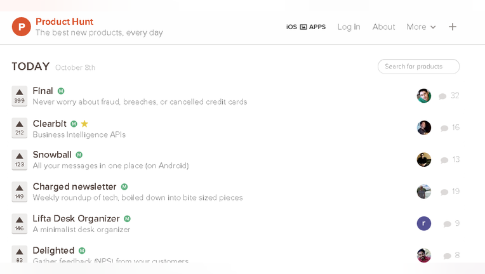485x274 pixels.
Task: Upvote the Lifta Desk Organizer
Action: tap(20, 224)
